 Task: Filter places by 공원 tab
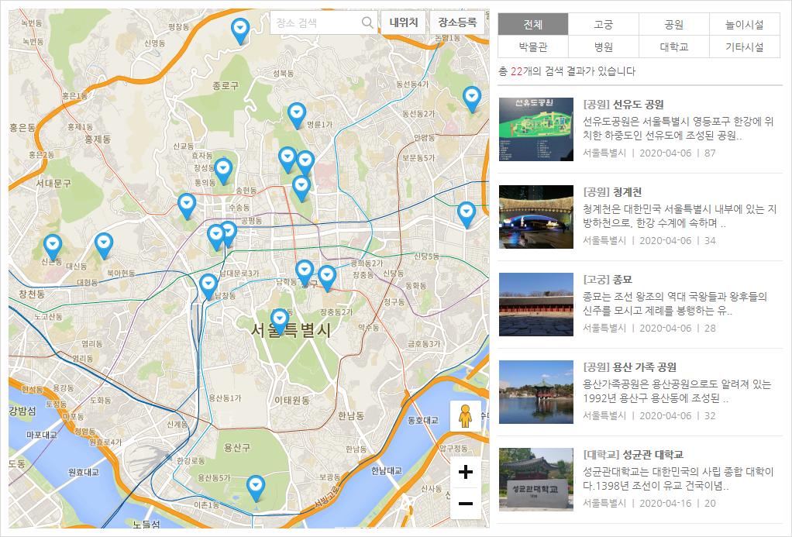tap(674, 24)
